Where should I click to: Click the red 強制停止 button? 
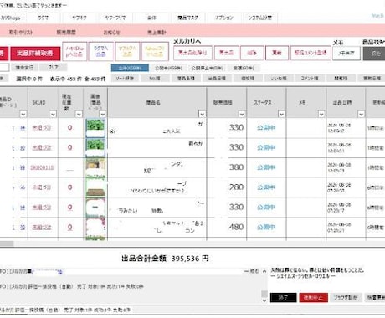point(313,298)
